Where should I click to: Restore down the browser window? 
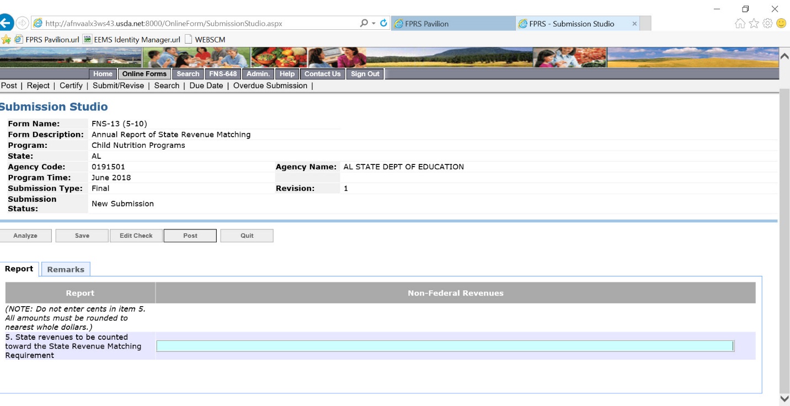click(745, 9)
